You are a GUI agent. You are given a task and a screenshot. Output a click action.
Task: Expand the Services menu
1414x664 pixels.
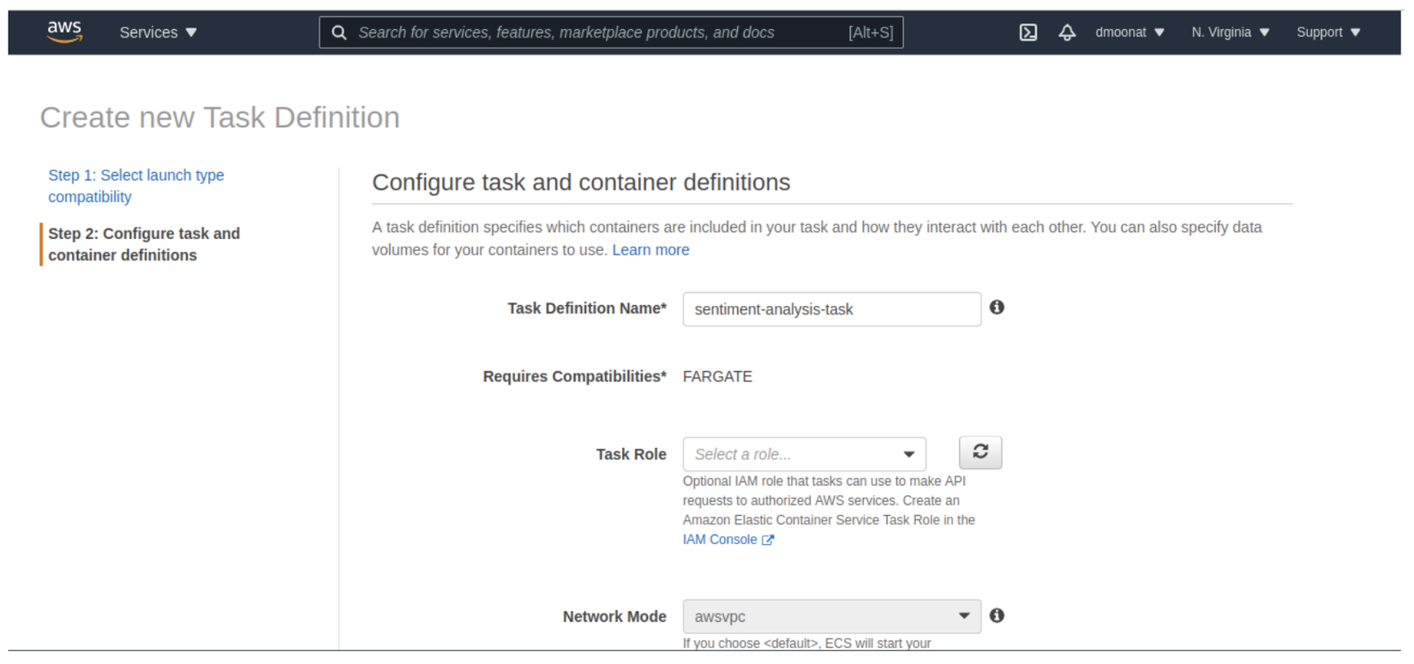[158, 33]
